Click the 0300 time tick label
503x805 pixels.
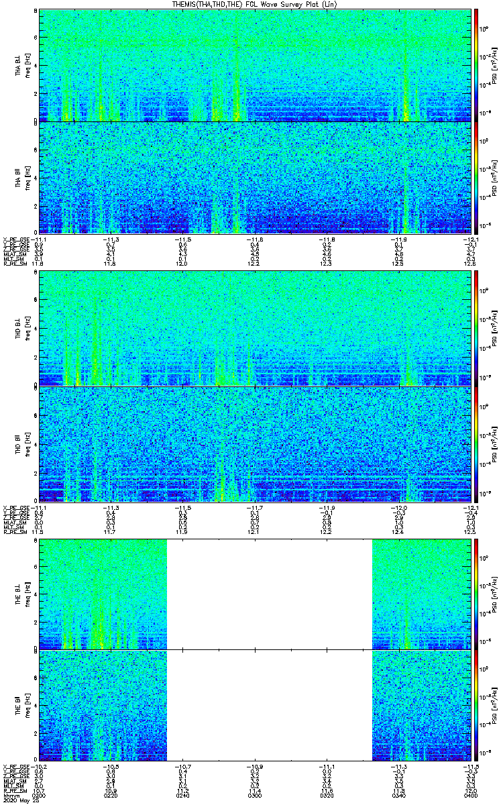click(x=254, y=796)
